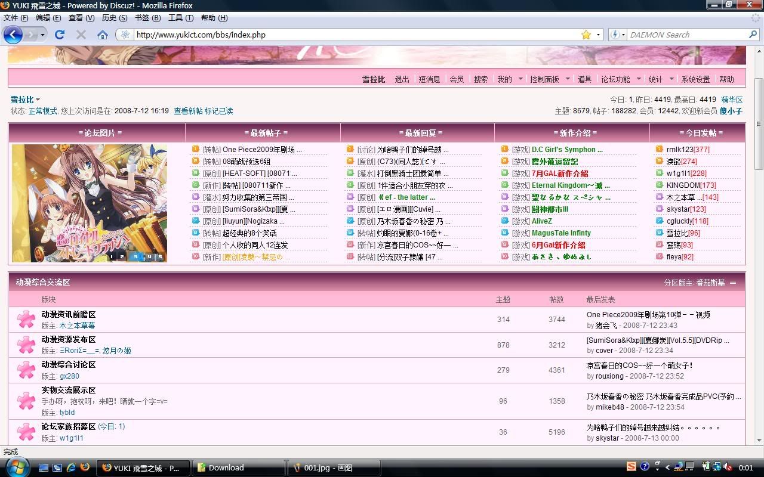Click the Firefox icon in the quick launch
Screen dimensions: 764x477
pyautogui.click(x=85, y=467)
